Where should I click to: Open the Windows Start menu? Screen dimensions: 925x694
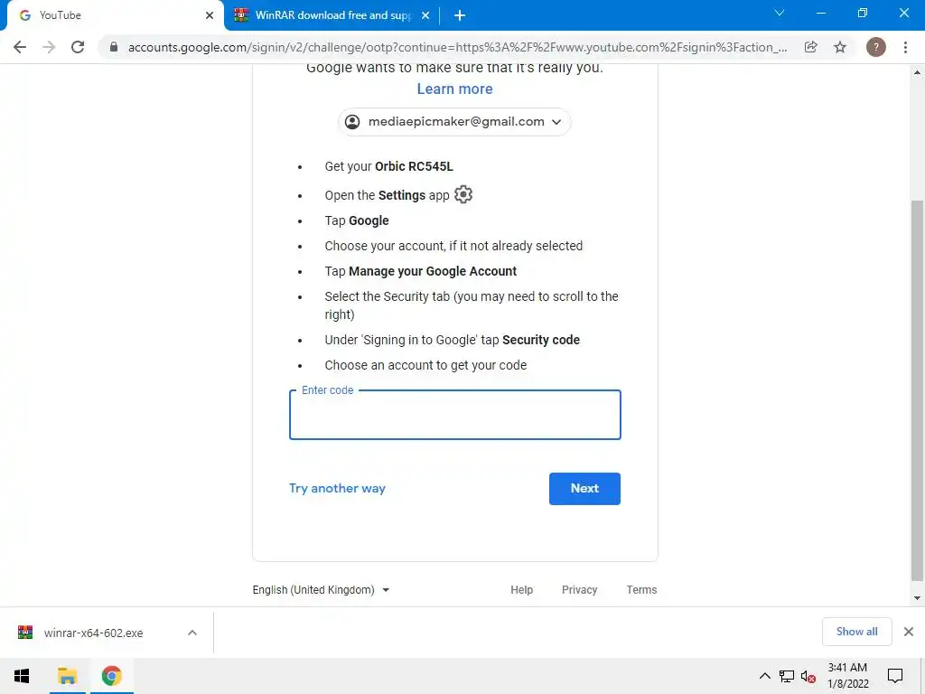coord(22,676)
